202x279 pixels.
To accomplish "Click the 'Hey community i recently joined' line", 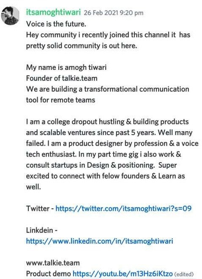I will tap(108, 35).
